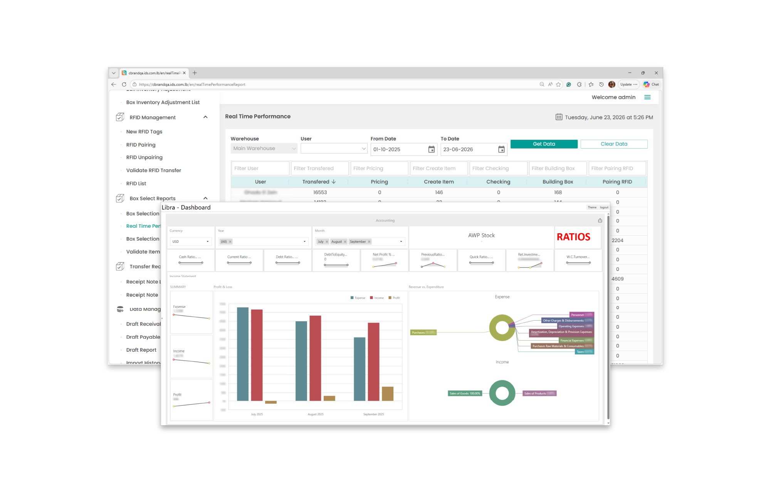Image resolution: width=771 pixels, height=493 pixels.
Task: Open browser extensions puzzle icon
Action: pos(579,84)
